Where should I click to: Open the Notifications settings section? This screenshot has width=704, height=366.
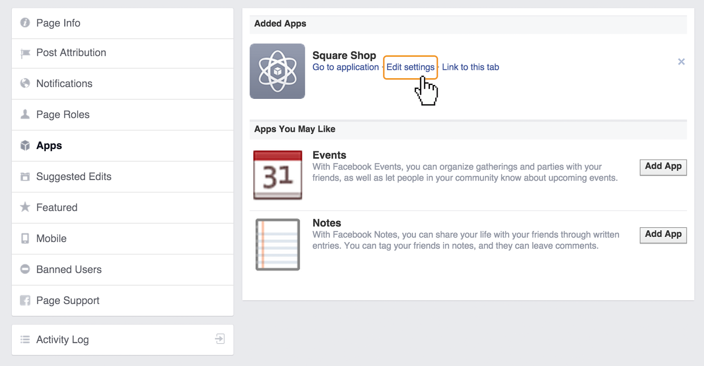coord(122,83)
